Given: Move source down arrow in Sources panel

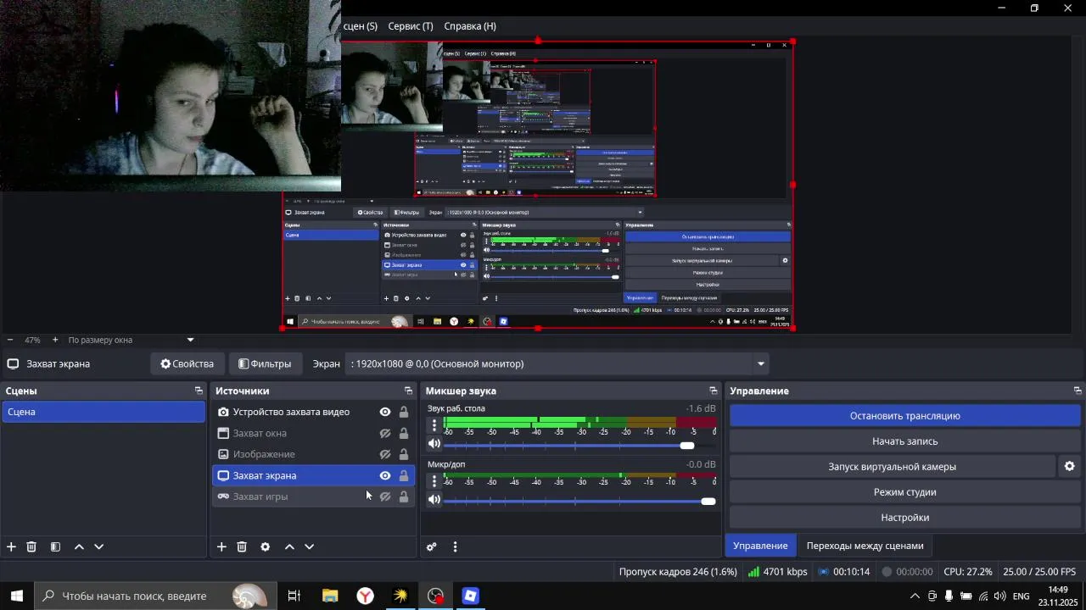Looking at the screenshot, I should 309,546.
